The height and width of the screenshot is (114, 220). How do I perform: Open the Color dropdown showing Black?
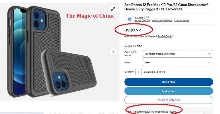pos(178,62)
